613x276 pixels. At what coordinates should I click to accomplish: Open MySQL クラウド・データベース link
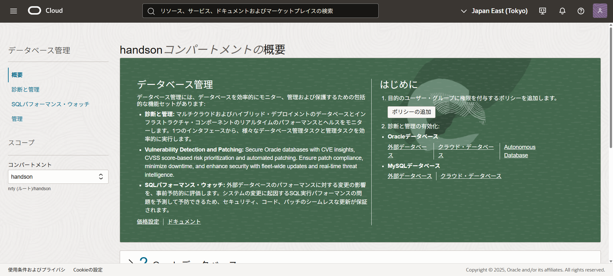pyautogui.click(x=471, y=176)
